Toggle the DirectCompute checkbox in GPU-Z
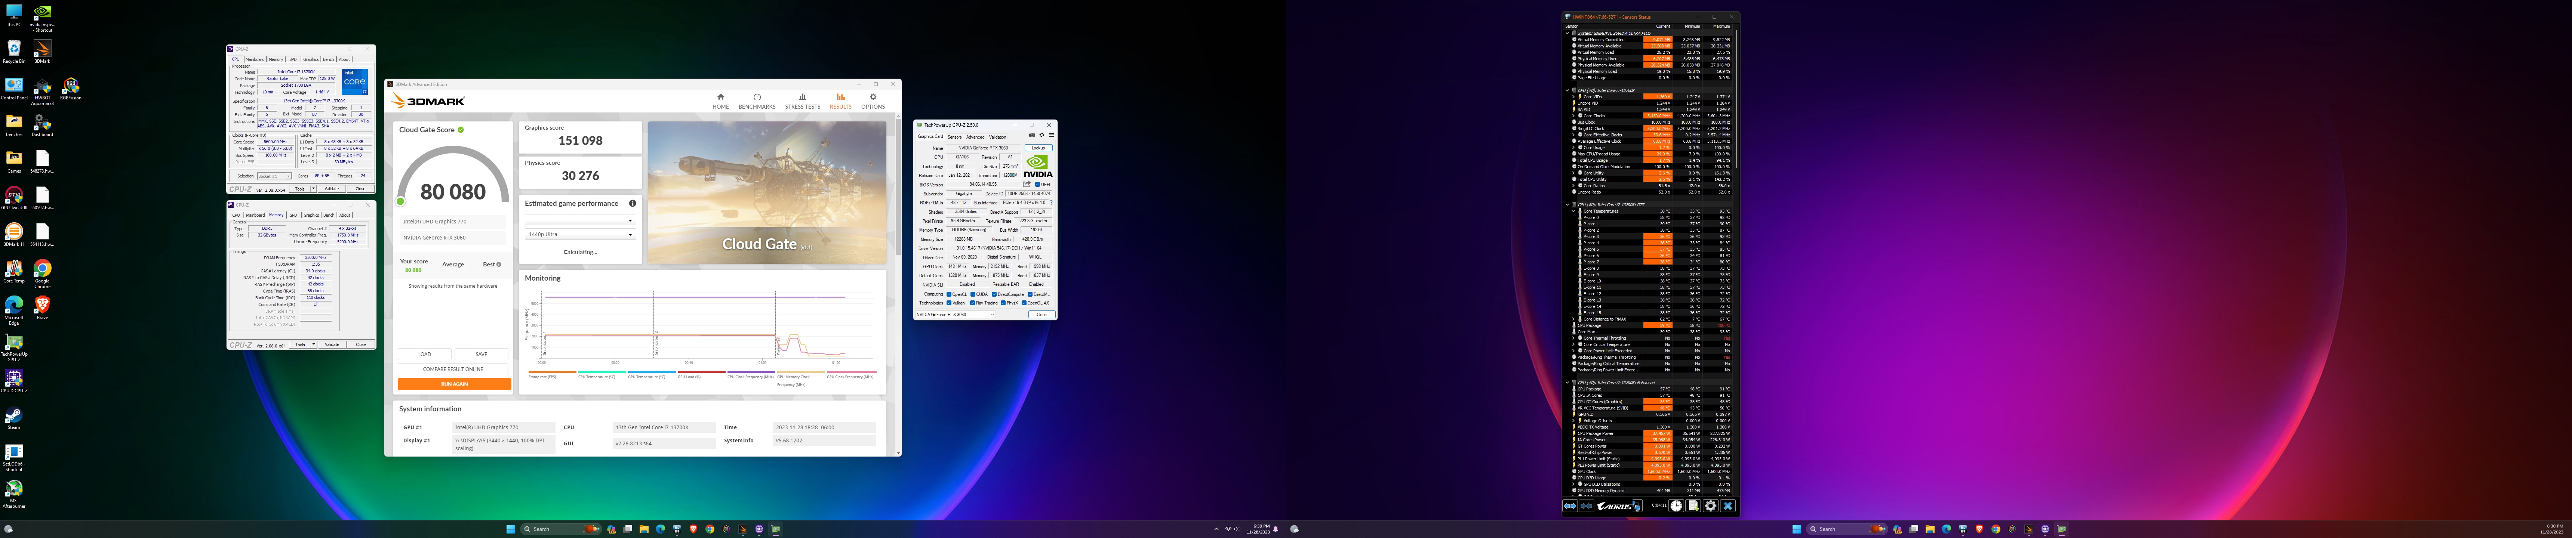Image resolution: width=2572 pixels, height=538 pixels. pos(994,294)
